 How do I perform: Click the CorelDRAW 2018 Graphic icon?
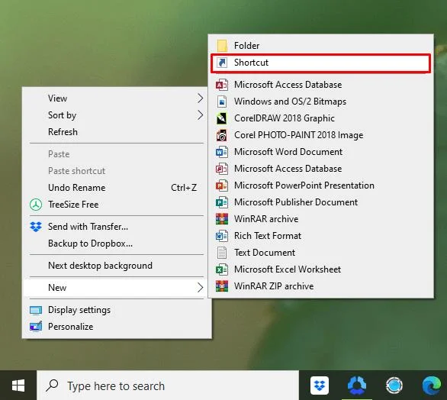[222, 118]
